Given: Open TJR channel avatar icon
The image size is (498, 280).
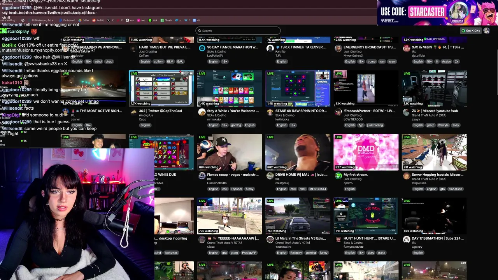Looking at the screenshot, I should click(x=270, y=48).
